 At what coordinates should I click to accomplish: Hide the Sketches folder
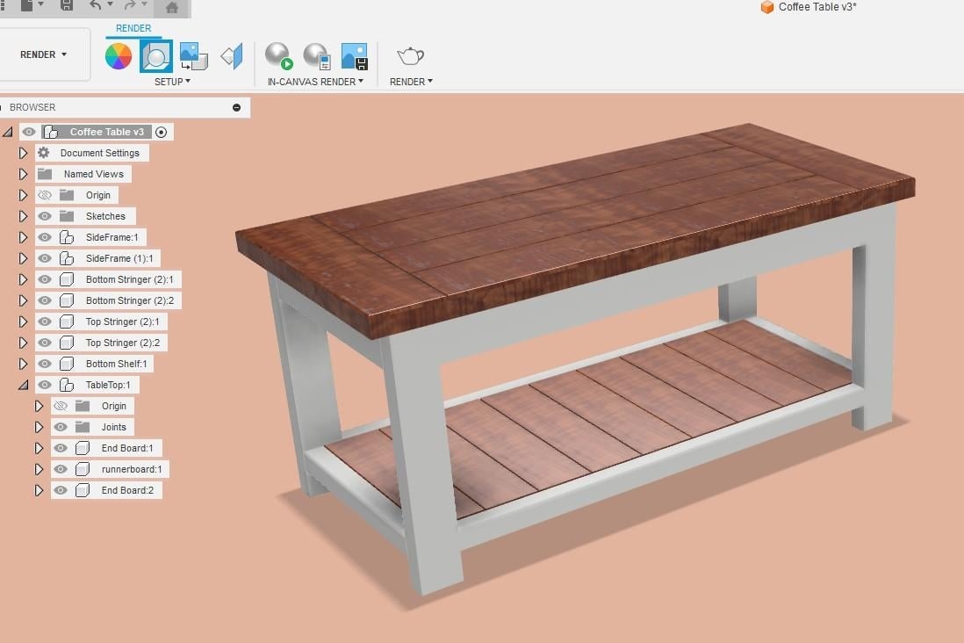(x=44, y=216)
